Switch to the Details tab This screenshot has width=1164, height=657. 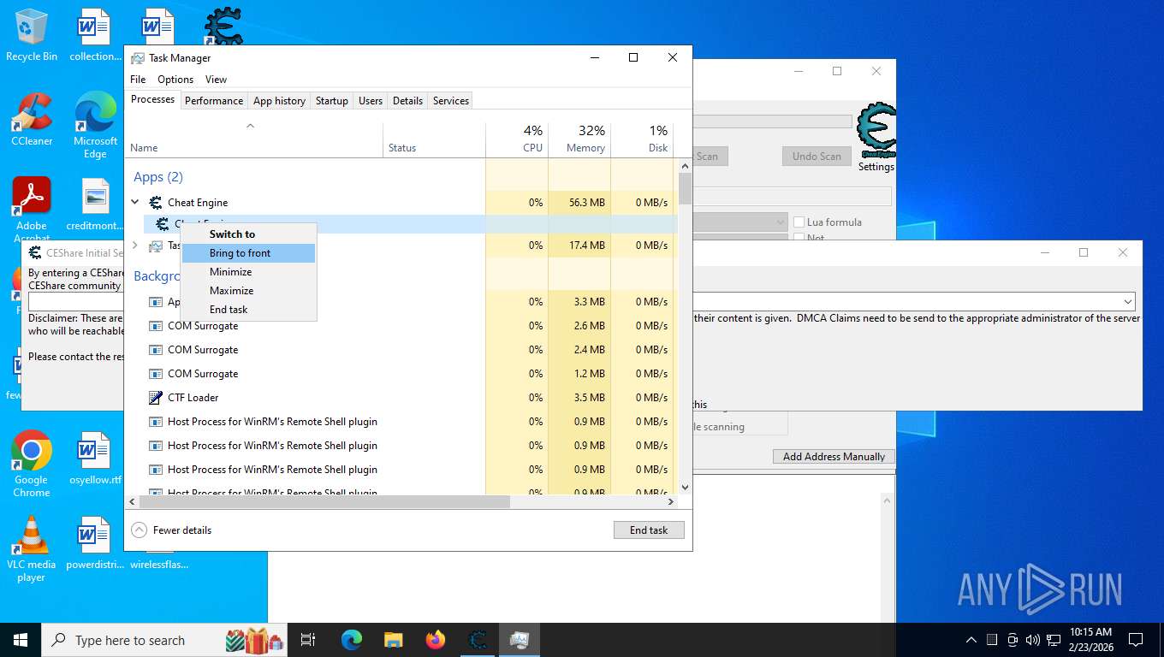407,101
